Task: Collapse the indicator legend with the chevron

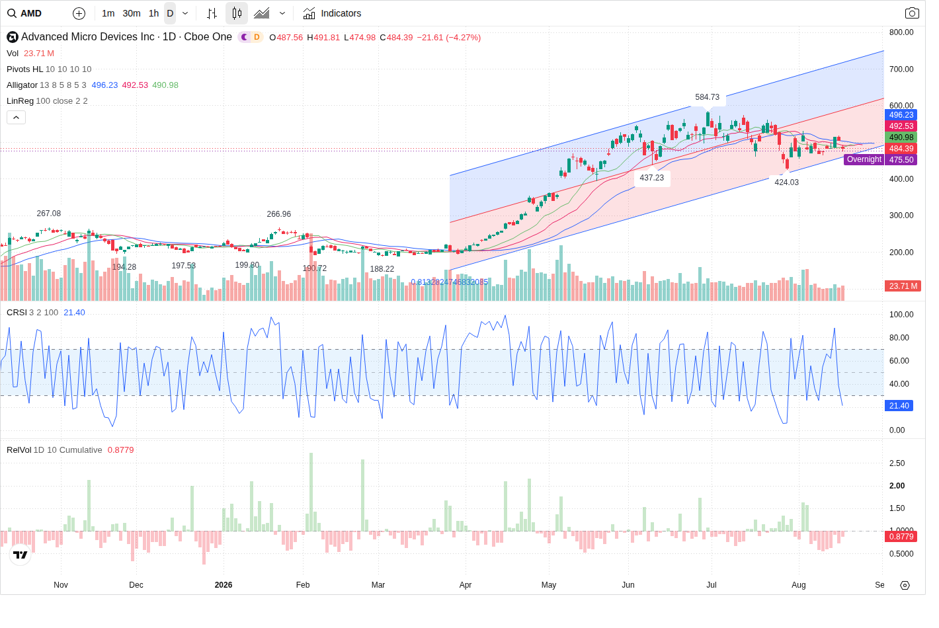Action: pyautogui.click(x=17, y=117)
